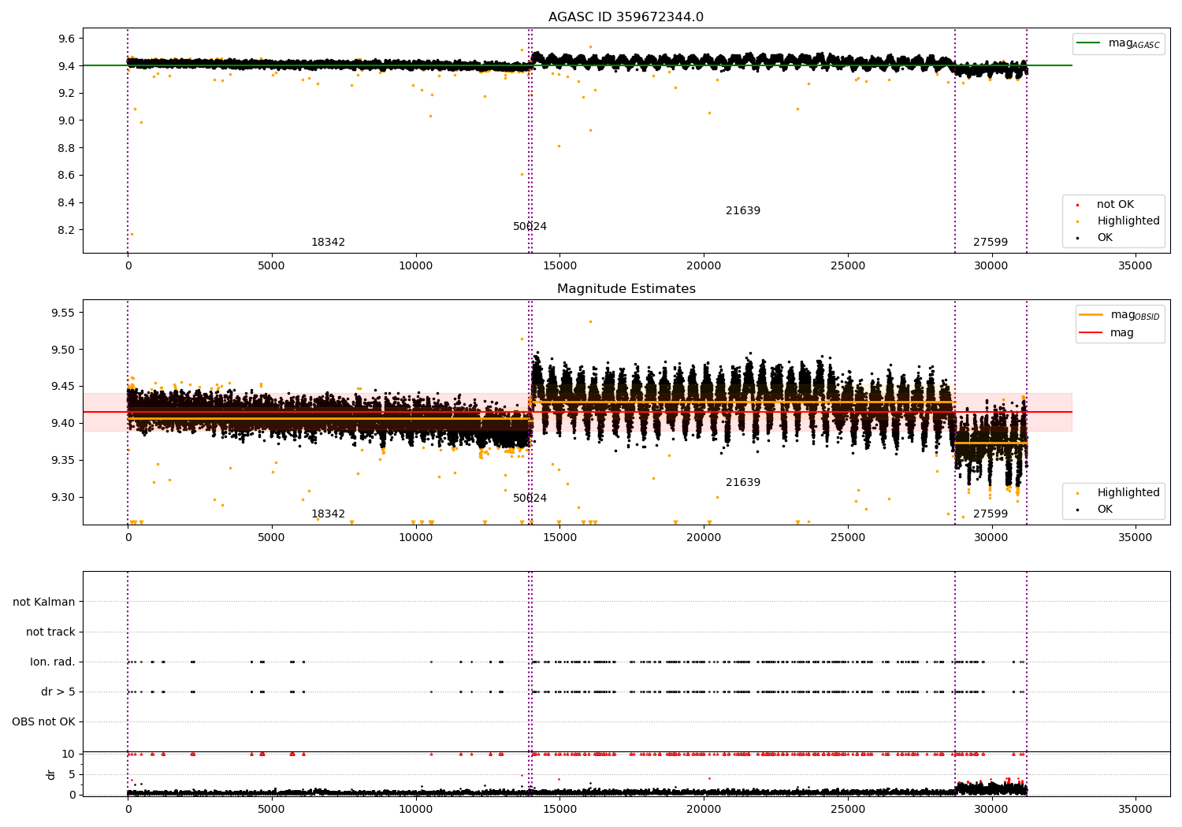Click the 9.35 y-axis tick label
The height and width of the screenshot is (827, 1182).
[63, 461]
